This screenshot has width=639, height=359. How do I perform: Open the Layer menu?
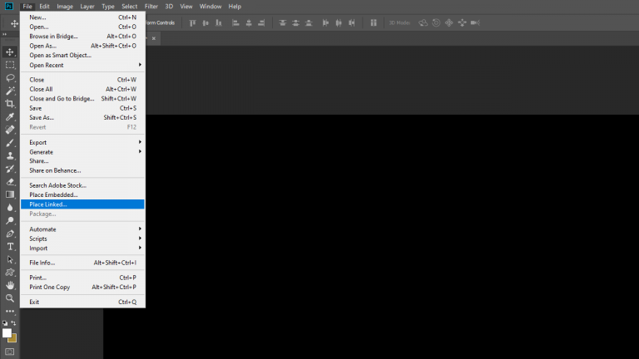(87, 7)
